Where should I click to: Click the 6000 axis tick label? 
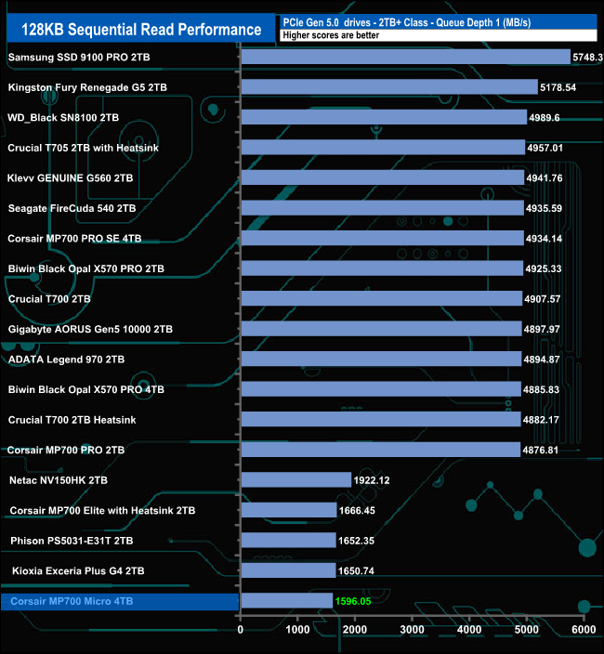click(x=584, y=630)
